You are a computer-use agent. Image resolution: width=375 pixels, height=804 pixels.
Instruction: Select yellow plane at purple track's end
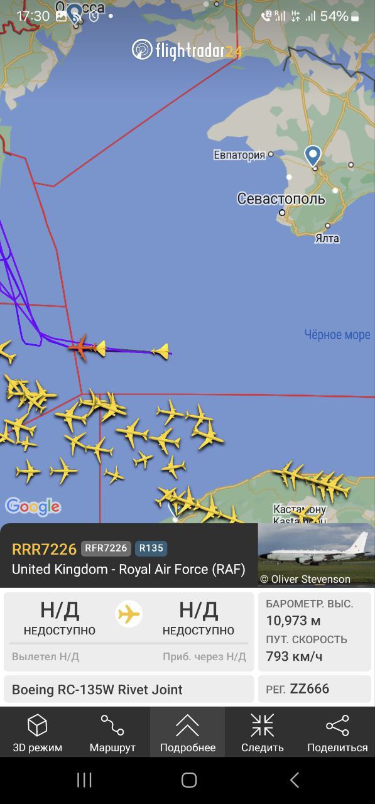[161, 351]
